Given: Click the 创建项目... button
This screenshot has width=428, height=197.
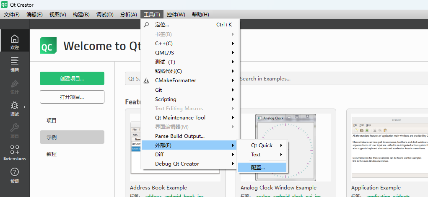Looking at the screenshot, I should pos(72,78).
